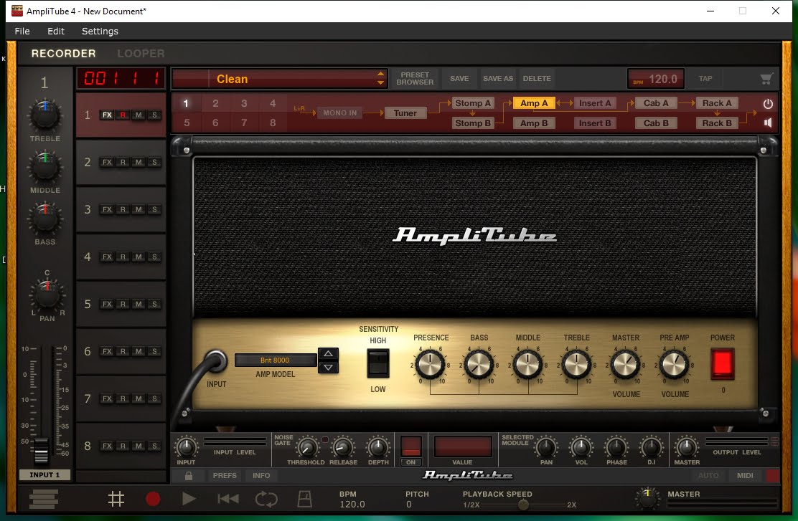Image resolution: width=798 pixels, height=521 pixels.
Task: Toggle FX on track 1
Action: tap(107, 115)
